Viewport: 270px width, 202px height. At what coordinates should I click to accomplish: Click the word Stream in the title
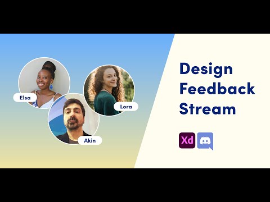click(208, 108)
